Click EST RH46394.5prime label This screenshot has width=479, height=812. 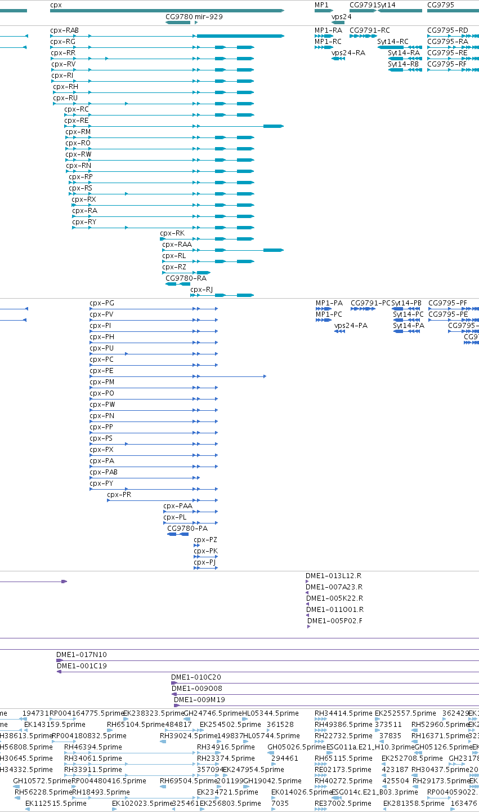coord(93,747)
